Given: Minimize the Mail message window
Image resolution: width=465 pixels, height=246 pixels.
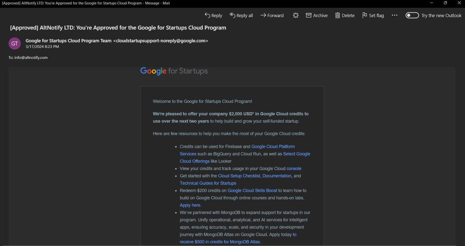Looking at the screenshot, I should [432, 3].
